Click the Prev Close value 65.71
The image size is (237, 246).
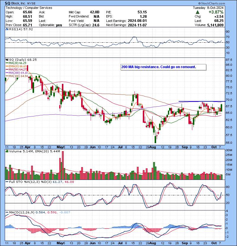(28, 25)
